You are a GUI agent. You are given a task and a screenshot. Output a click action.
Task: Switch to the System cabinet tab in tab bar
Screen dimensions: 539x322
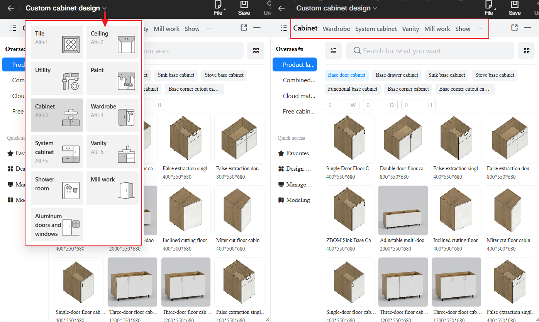(376, 29)
